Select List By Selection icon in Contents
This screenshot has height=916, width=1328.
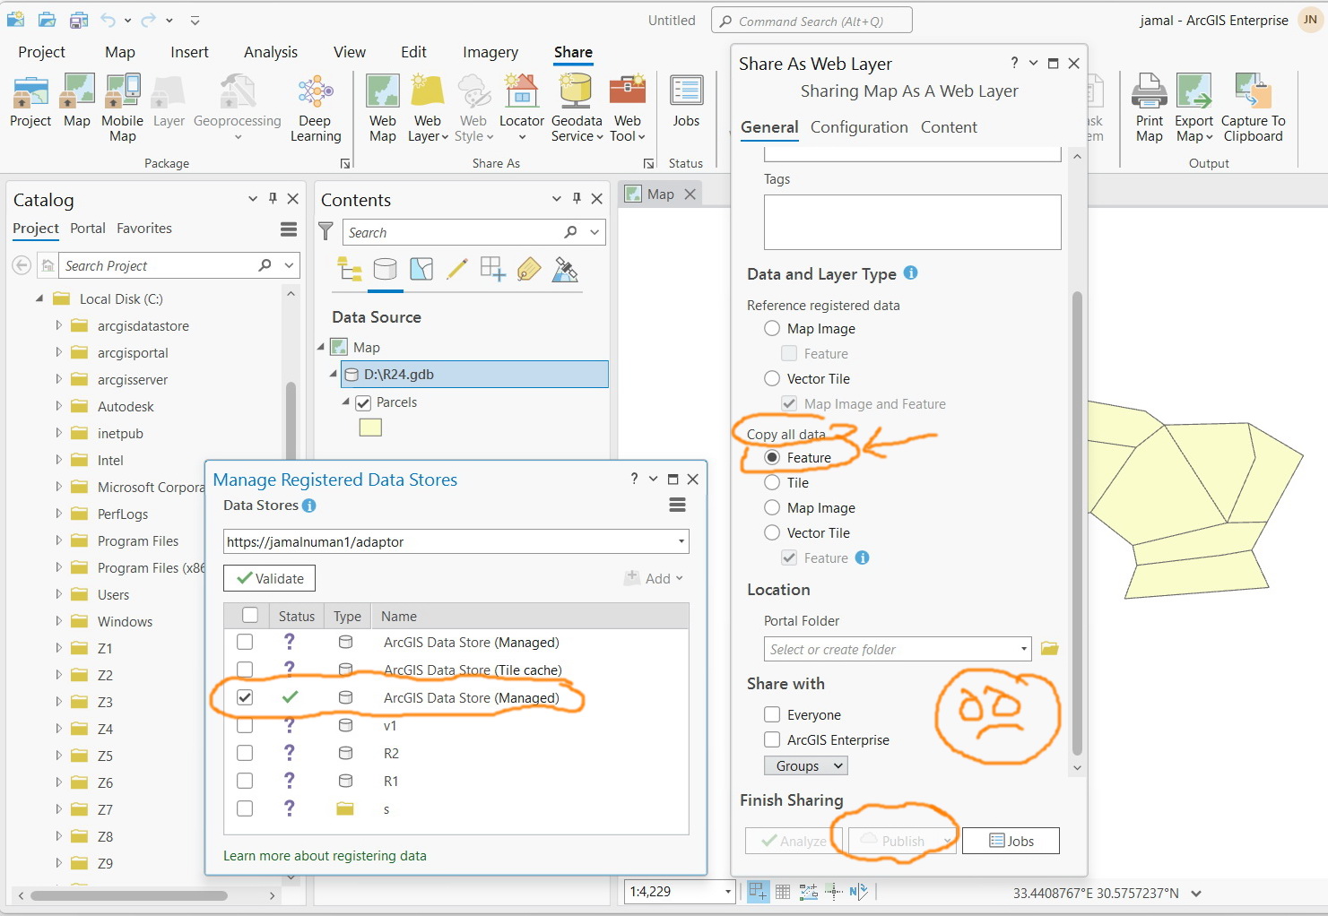pos(421,269)
